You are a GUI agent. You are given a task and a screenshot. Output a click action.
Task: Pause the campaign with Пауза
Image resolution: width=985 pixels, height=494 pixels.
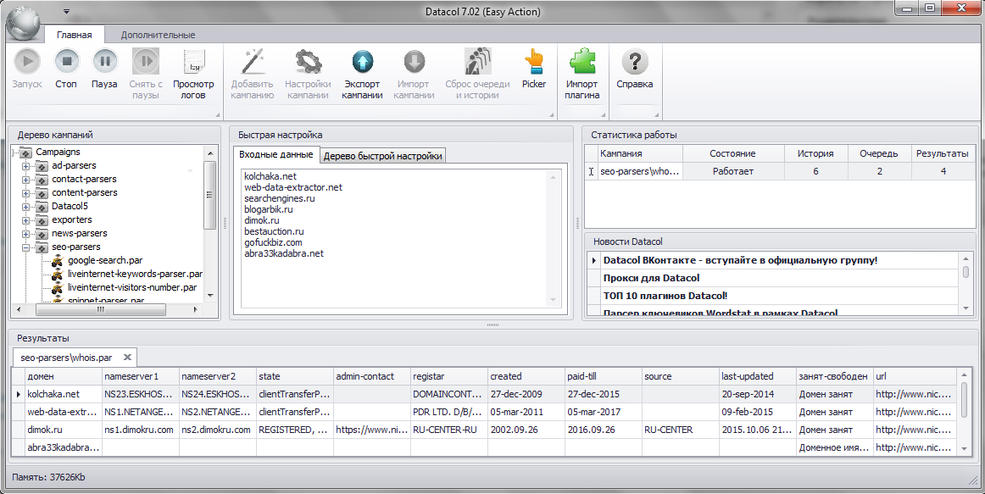coord(104,62)
